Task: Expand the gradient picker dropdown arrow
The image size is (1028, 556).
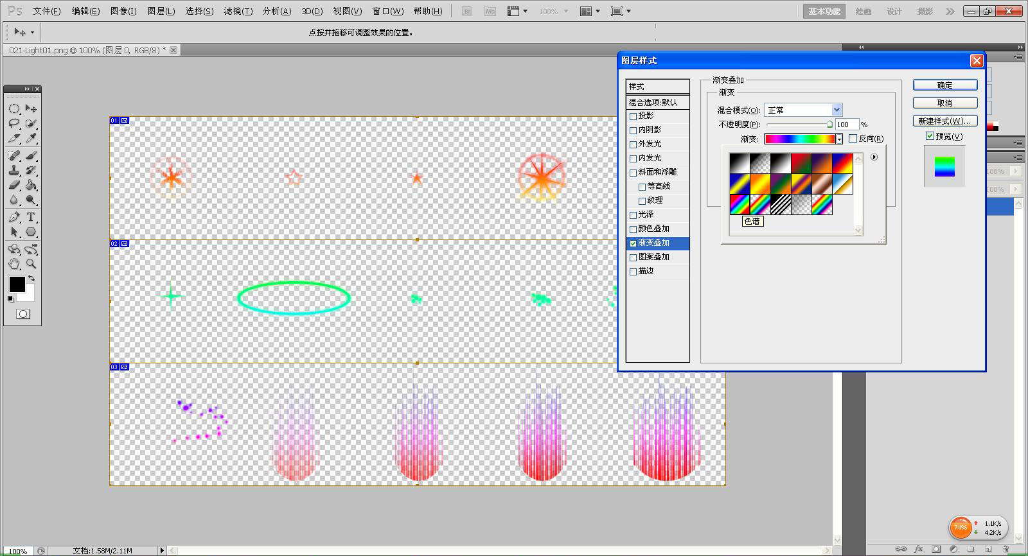Action: 839,139
